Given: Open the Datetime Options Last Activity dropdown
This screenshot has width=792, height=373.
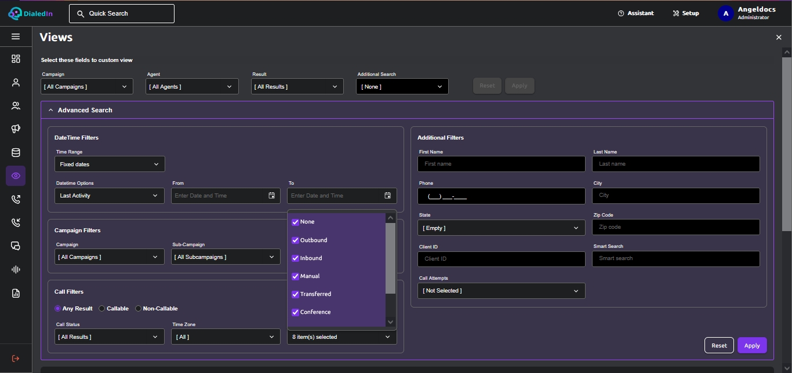Looking at the screenshot, I should coord(110,196).
